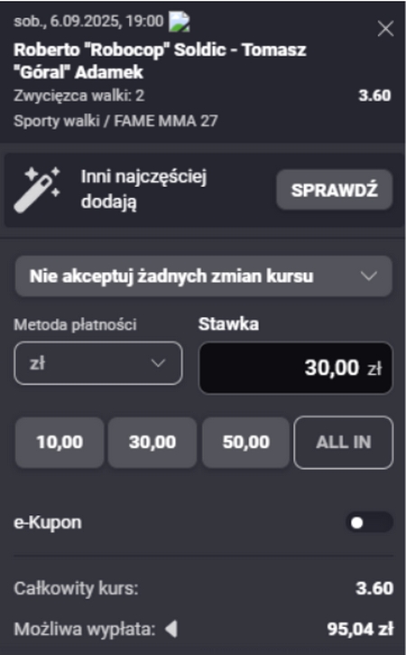
Task: Click the magic wand suggestions icon
Action: (x=37, y=190)
